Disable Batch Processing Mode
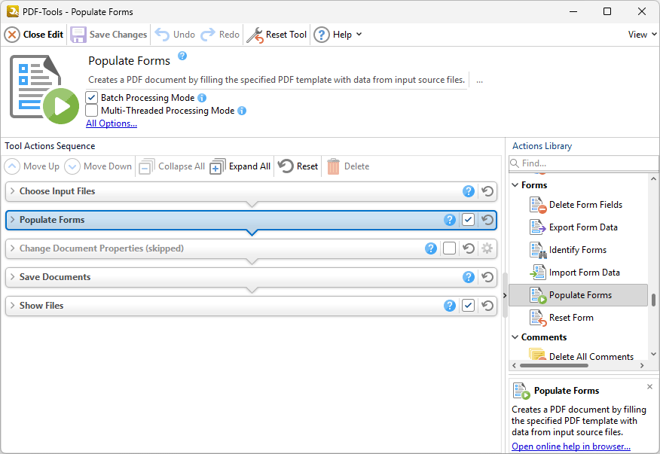The height and width of the screenshot is (454, 660). click(92, 97)
